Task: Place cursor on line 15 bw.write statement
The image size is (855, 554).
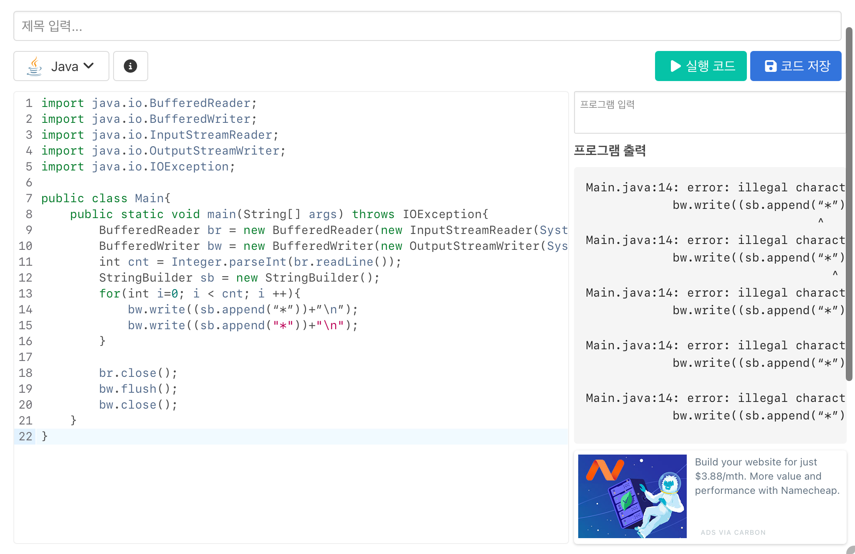Action: 242,325
